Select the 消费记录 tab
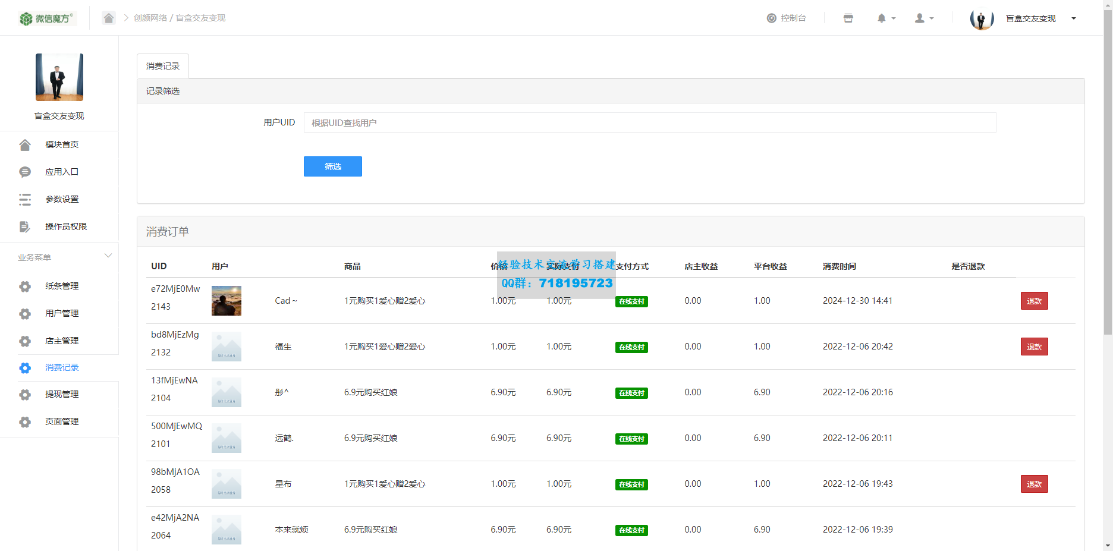1113x551 pixels. 163,66
